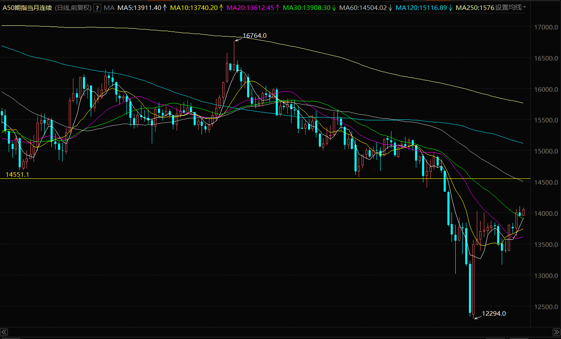
Task: Click the 14500.0 price axis label
Action: pos(545,182)
